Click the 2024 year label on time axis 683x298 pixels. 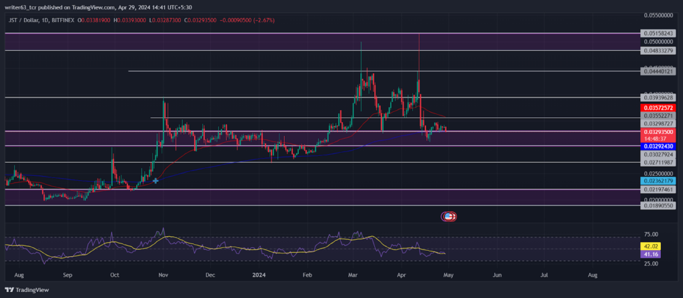coord(259,275)
